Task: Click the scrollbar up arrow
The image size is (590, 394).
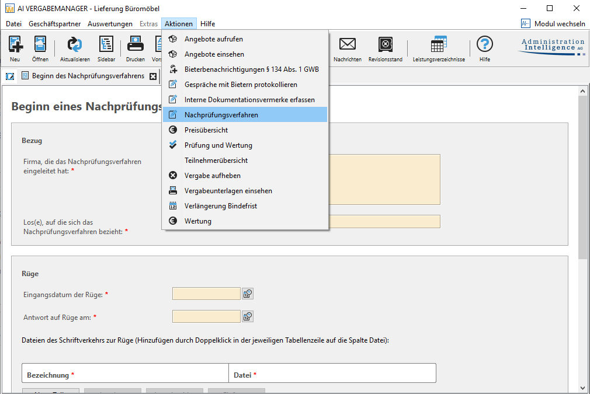Action: [x=582, y=91]
